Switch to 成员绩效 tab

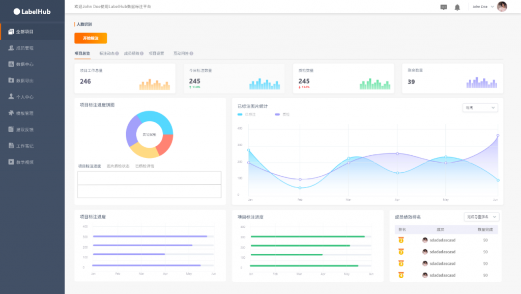click(x=132, y=53)
